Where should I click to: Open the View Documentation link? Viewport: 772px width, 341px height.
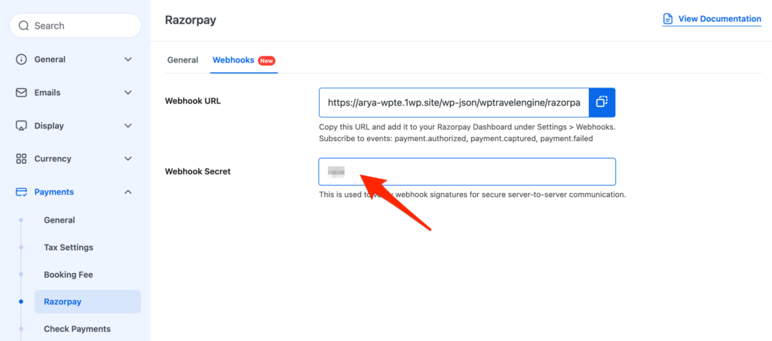point(719,19)
